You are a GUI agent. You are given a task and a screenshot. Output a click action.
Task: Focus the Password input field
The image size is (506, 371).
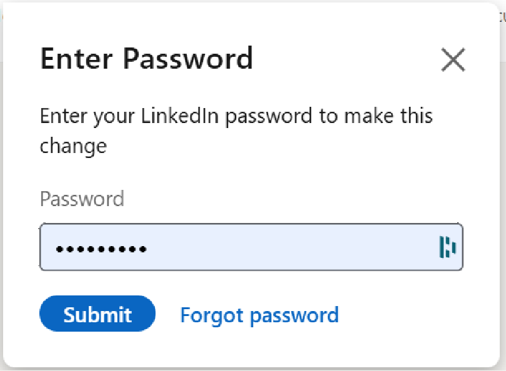click(x=250, y=247)
